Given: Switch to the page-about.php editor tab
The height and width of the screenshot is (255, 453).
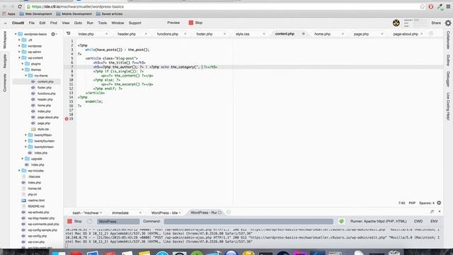Looking at the screenshot, I should coord(406,34).
